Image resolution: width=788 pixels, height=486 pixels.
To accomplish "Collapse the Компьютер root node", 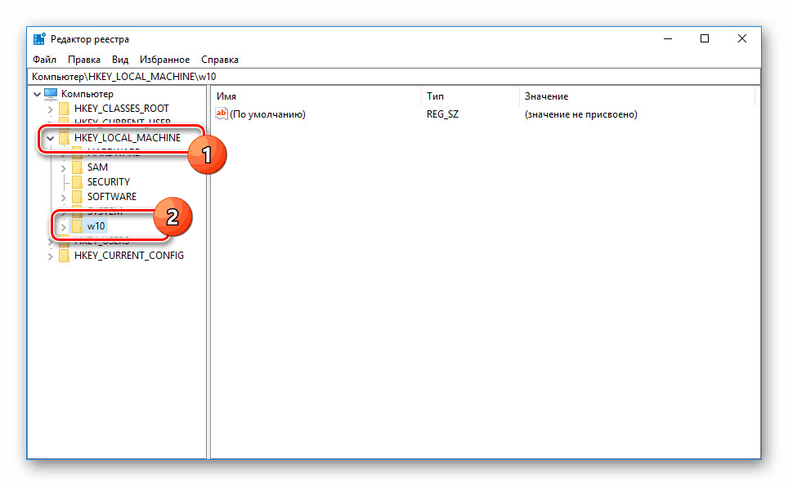I will (37, 94).
